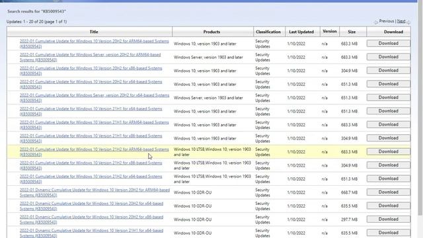Sort by the Products column header
The image size is (423, 238).
click(x=211, y=32)
